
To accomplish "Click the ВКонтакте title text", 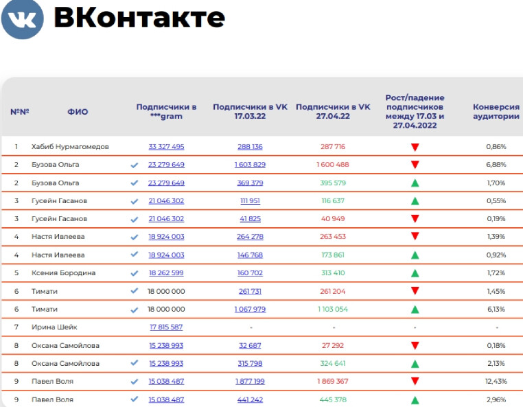I will [x=139, y=18].
